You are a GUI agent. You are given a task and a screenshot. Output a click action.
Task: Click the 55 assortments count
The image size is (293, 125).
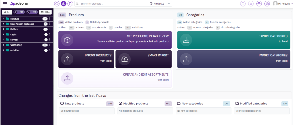89,28
